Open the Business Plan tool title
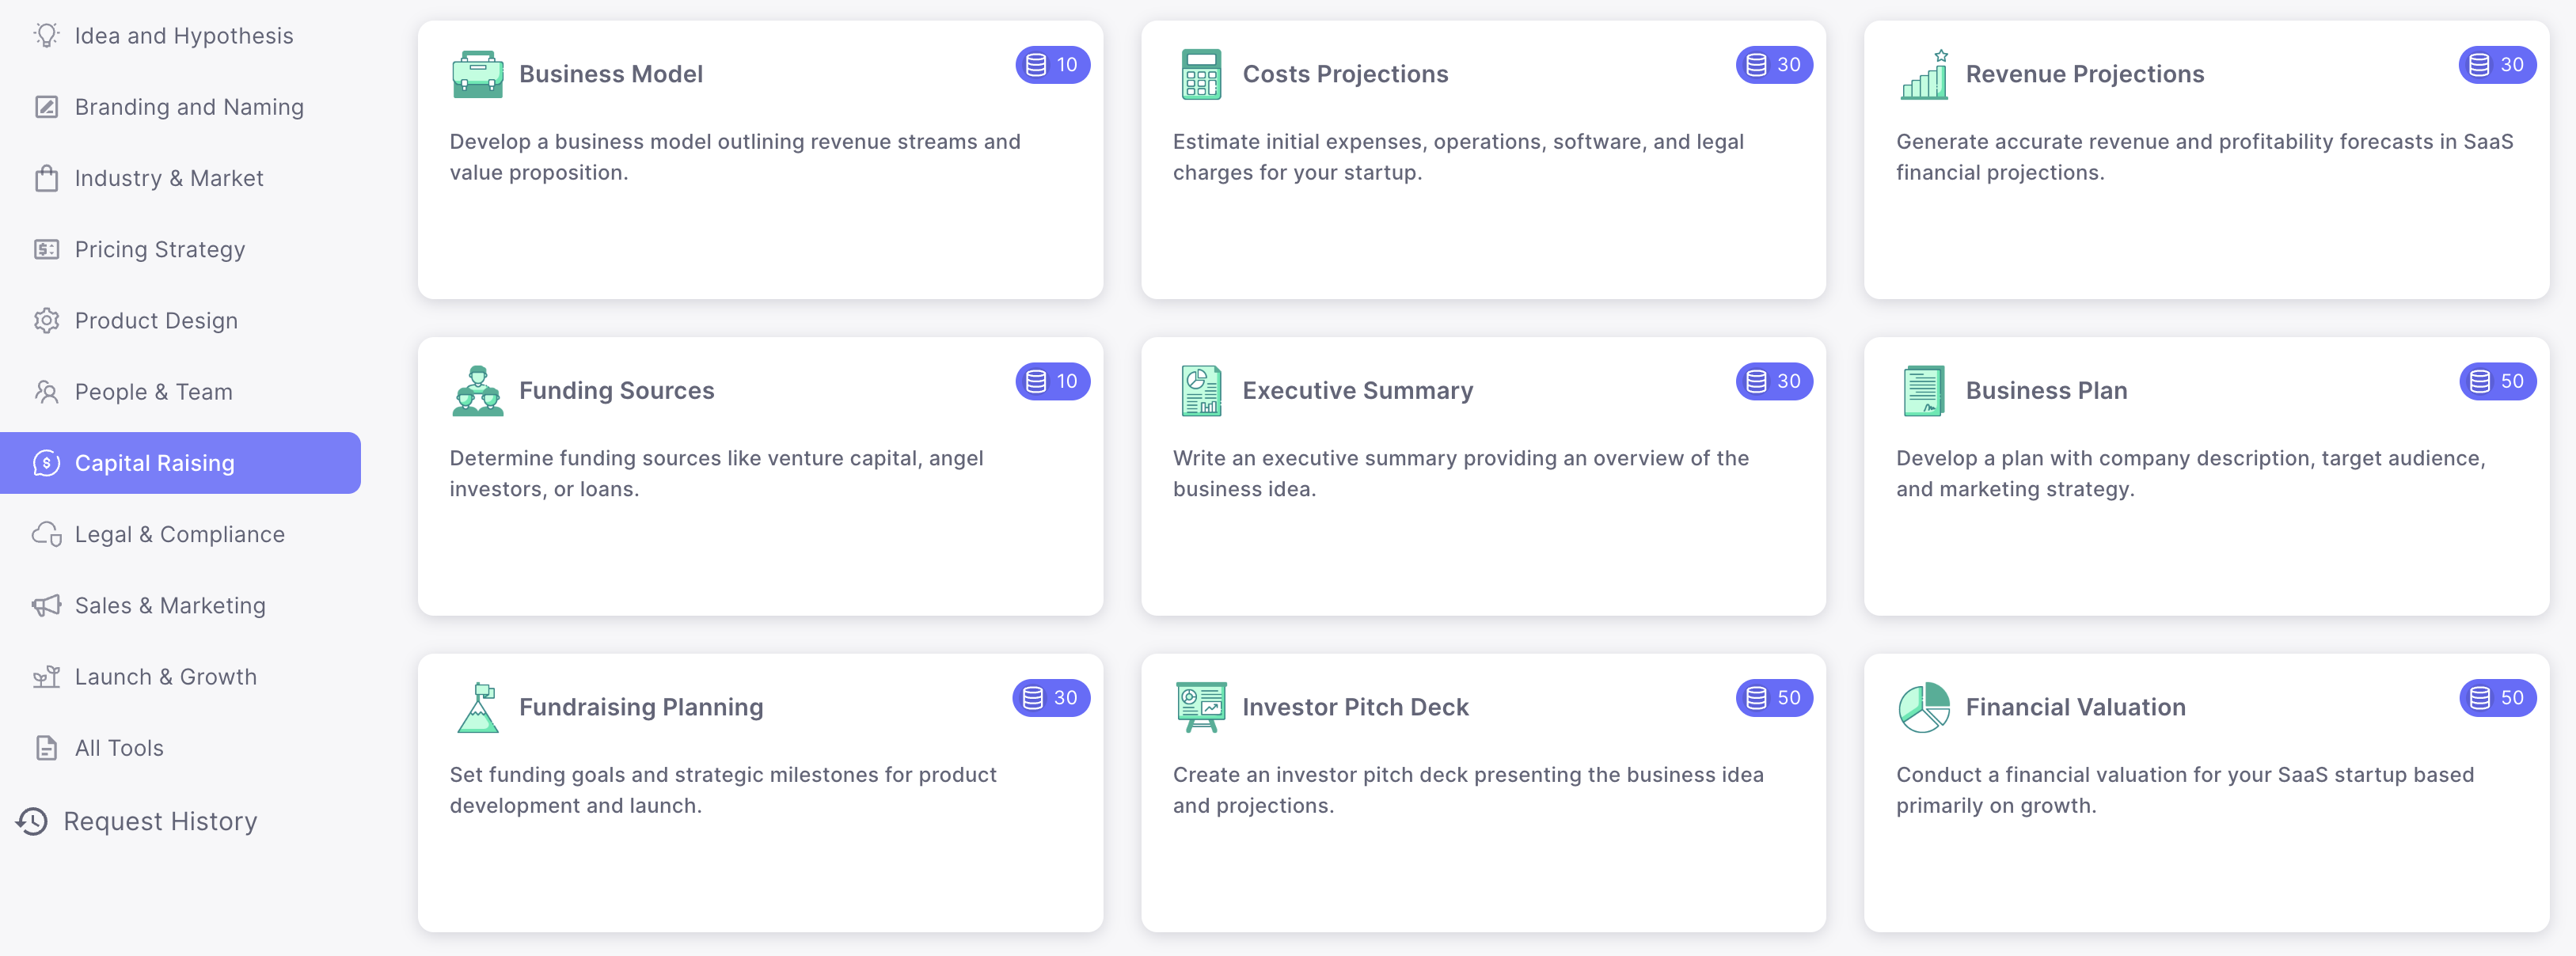This screenshot has height=956, width=2576. click(2046, 391)
